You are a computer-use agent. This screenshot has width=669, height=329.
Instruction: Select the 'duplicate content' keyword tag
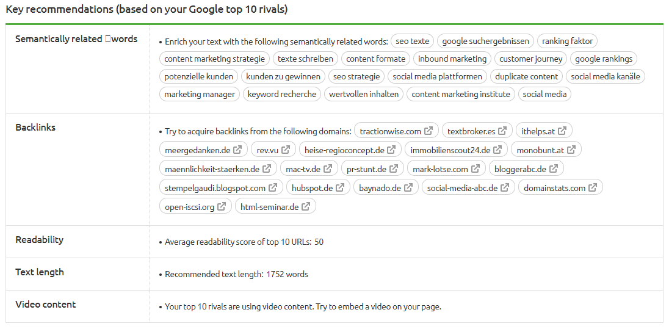point(526,77)
